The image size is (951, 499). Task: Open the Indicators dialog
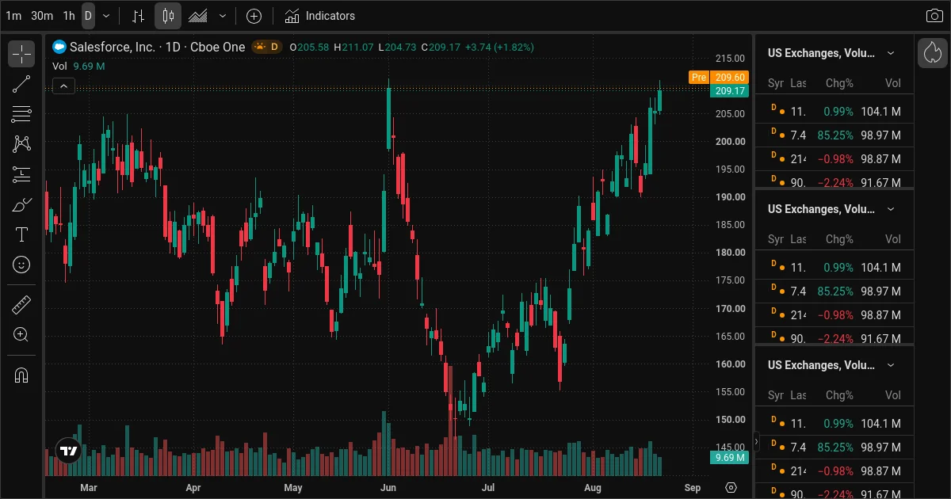(x=320, y=16)
